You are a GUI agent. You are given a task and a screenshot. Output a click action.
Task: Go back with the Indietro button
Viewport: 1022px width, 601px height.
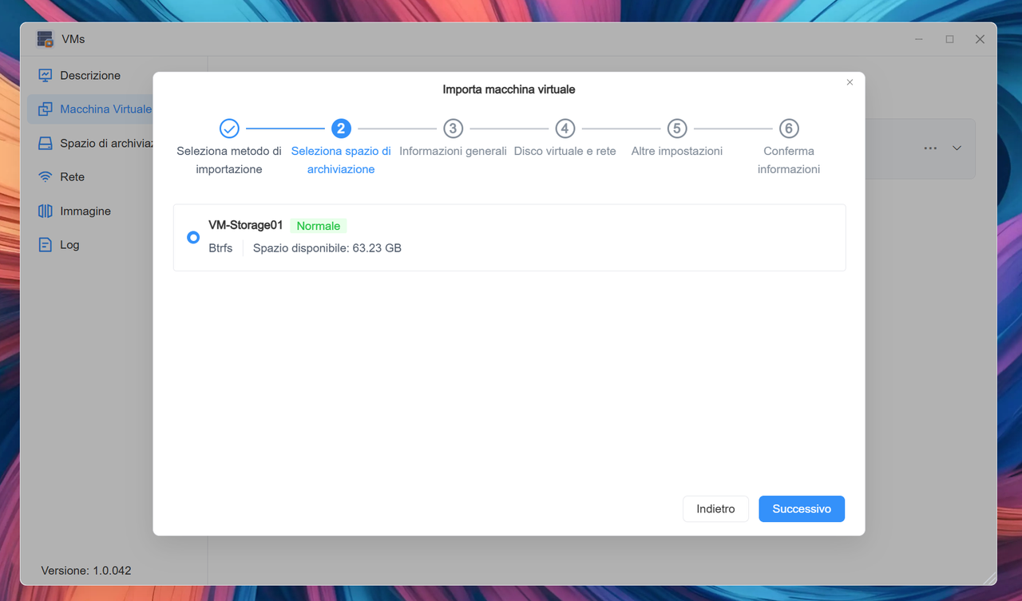click(715, 508)
